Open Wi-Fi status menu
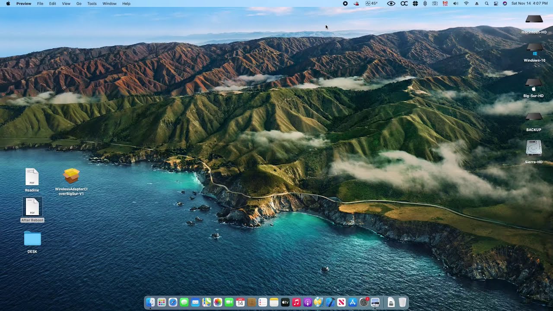Screen dimensions: 553x311 (466, 3)
